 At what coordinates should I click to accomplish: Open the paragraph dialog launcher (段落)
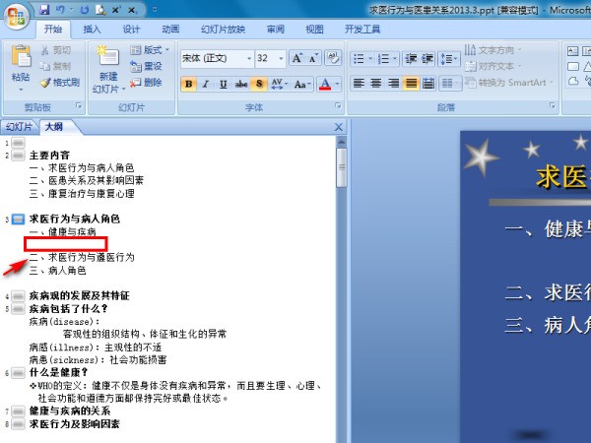coord(553,106)
